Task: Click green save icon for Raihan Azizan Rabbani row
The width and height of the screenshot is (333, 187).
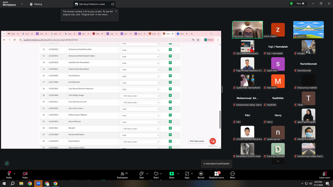Action: coord(170,115)
